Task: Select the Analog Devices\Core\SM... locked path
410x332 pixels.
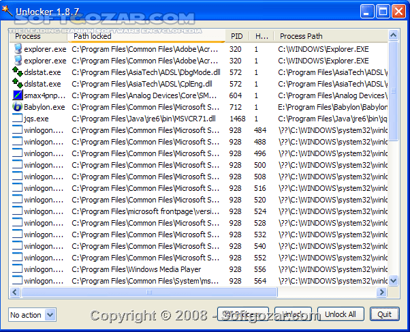Action: coord(144,95)
